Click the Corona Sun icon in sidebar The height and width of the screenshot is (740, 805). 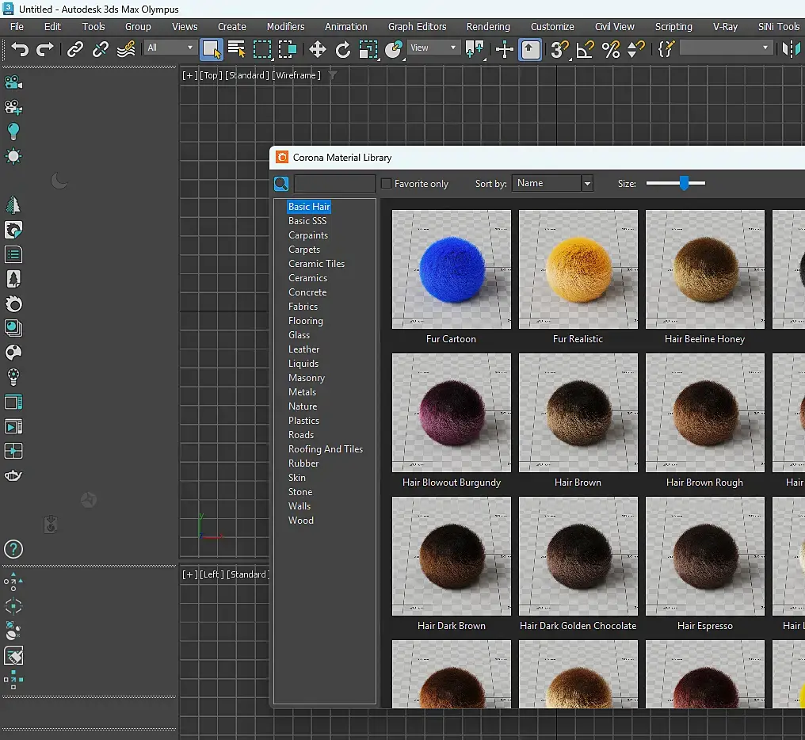13,155
